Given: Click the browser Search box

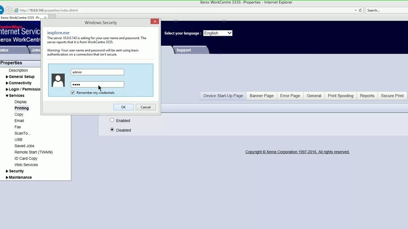Looking at the screenshot, I should [386, 10].
